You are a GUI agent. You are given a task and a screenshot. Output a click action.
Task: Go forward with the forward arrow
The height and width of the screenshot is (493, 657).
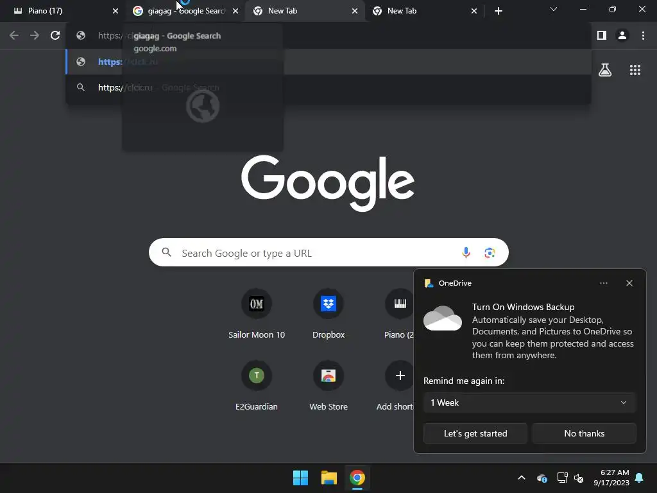[x=35, y=36]
